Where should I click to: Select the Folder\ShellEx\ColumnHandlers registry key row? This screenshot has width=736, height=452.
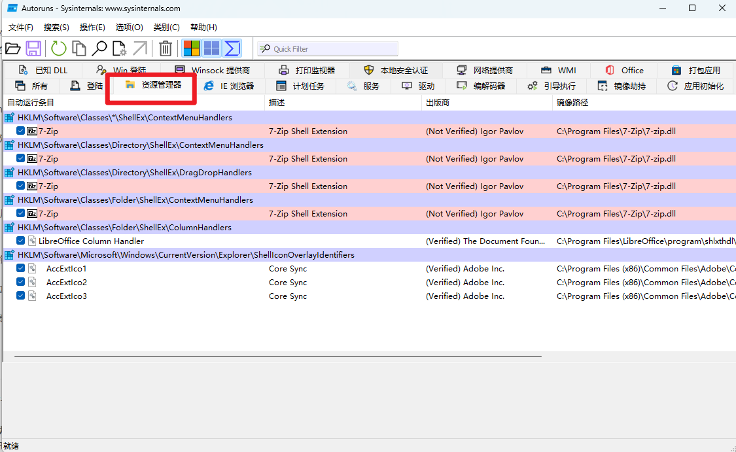(370, 227)
